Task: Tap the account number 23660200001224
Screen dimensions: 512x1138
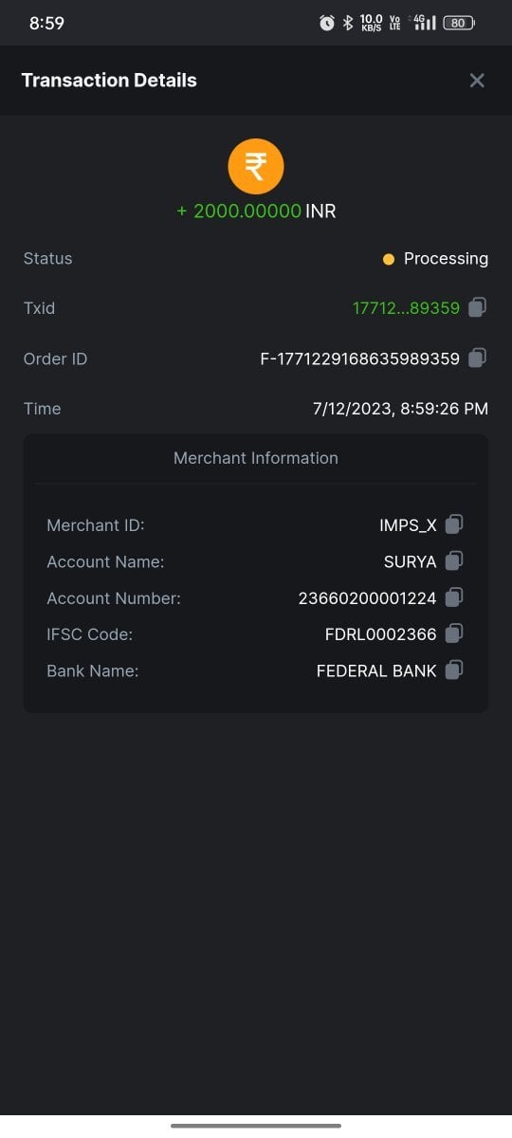Action: pyautogui.click(x=368, y=598)
